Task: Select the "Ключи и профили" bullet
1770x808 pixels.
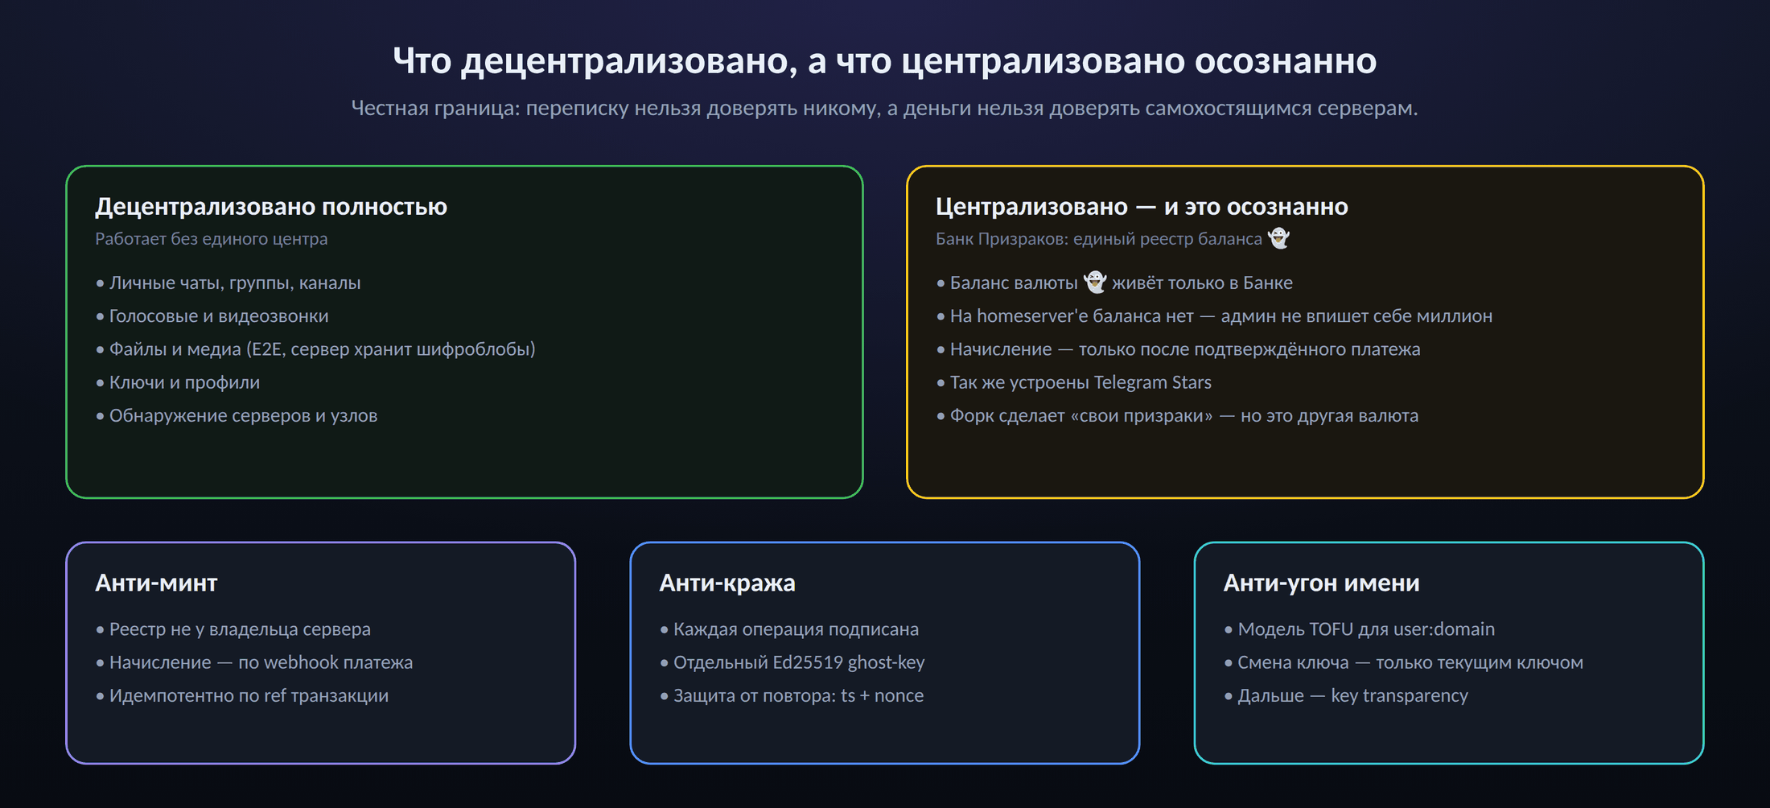Action: (x=178, y=382)
